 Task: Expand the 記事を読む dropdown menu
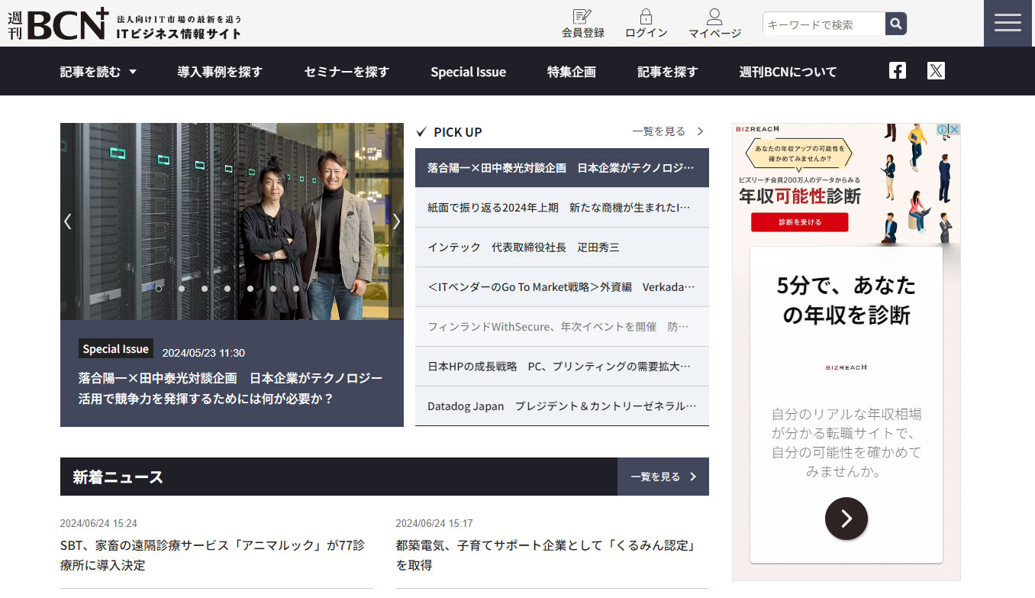coord(98,72)
